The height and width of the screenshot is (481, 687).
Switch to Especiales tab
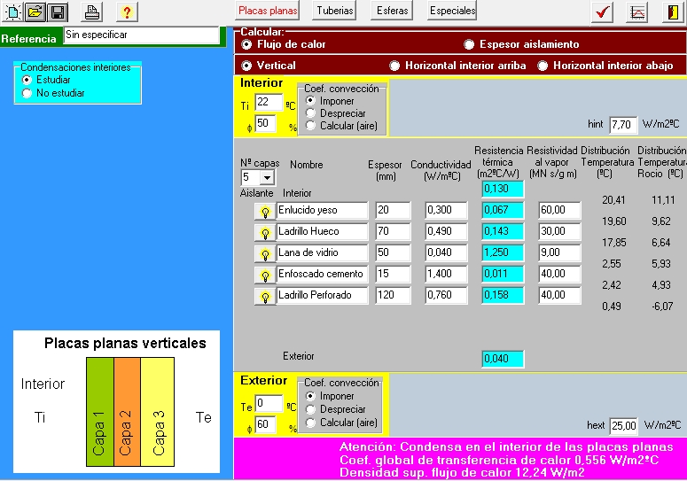(x=452, y=11)
